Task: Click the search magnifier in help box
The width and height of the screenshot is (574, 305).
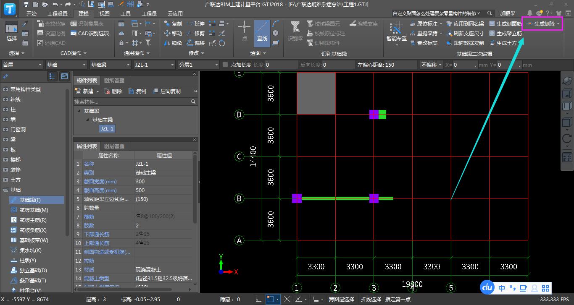Action: click(490, 13)
